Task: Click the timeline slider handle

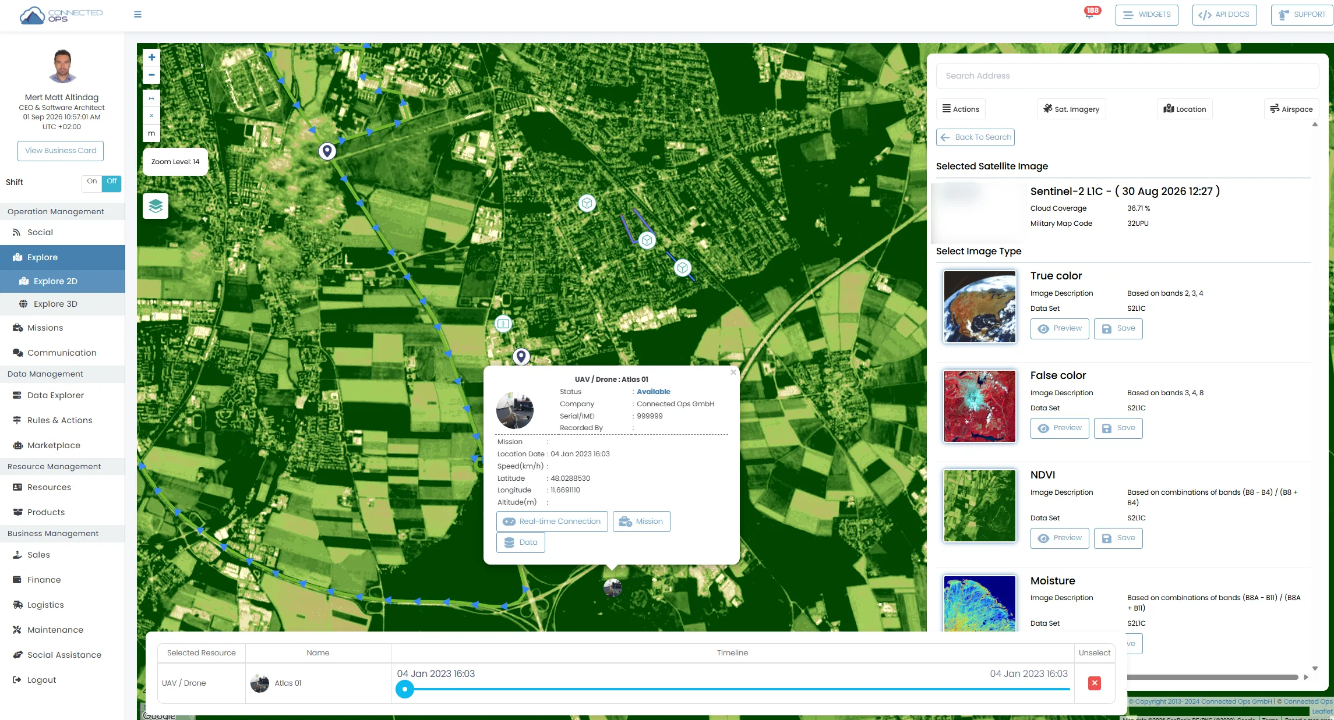Action: [x=404, y=689]
